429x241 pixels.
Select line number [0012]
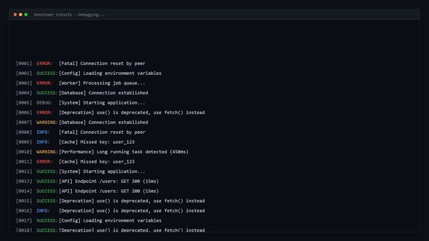pos(24,171)
